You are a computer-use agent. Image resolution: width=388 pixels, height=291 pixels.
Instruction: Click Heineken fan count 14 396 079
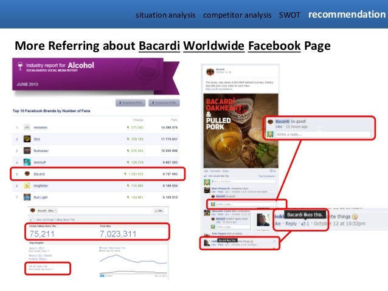coord(169,128)
